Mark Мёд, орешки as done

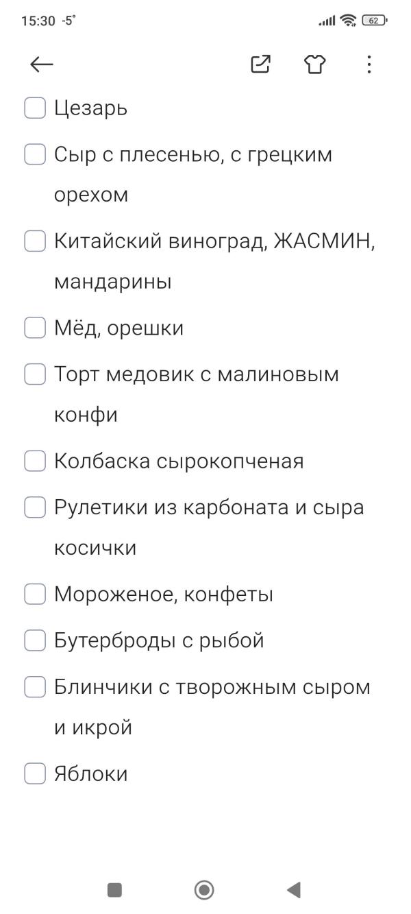[x=34, y=327]
